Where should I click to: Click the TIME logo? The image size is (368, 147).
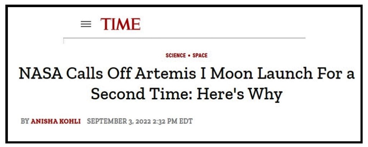pyautogui.click(x=120, y=24)
